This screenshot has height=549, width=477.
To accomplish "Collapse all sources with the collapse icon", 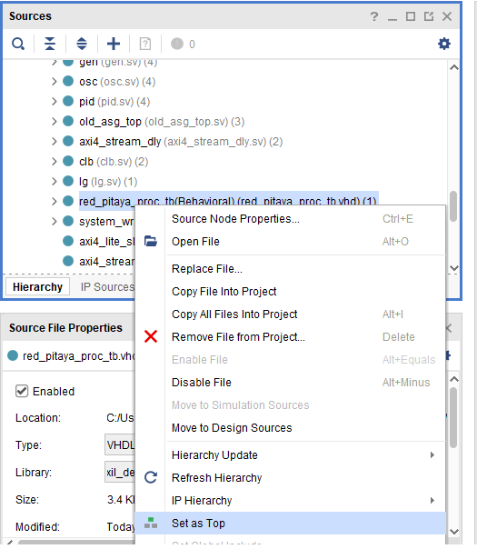I will point(50,45).
